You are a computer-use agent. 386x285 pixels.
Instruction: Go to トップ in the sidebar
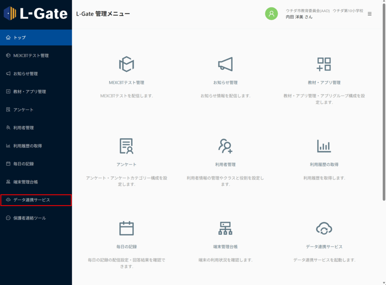[x=36, y=37]
